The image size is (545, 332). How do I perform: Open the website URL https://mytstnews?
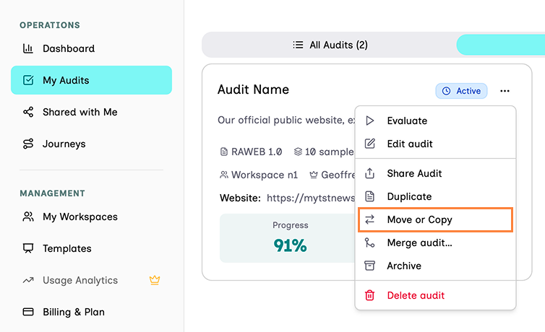[x=311, y=198]
